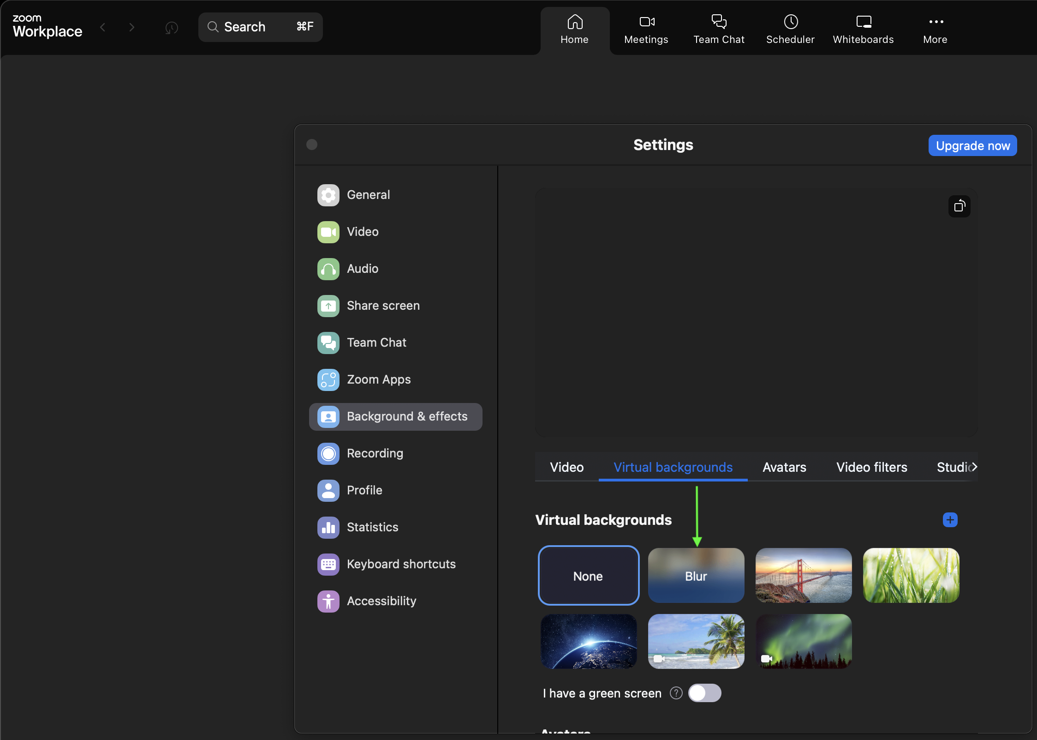Open Whiteboards
Screen dimensions: 1037x740
click(x=863, y=29)
